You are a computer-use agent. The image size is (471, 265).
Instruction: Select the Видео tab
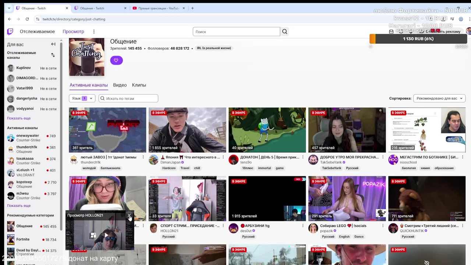120,85
